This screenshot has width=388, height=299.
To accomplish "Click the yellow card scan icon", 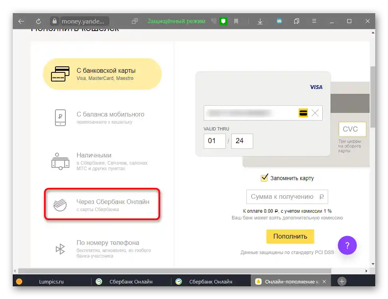I will point(303,113).
